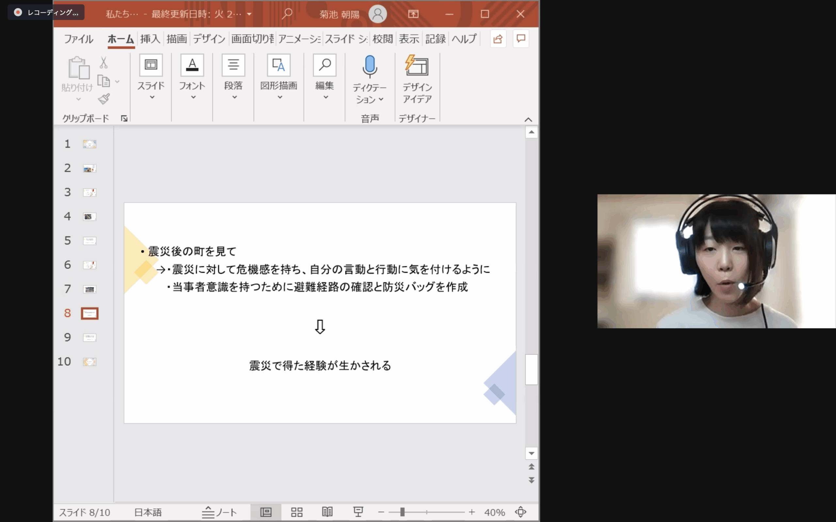Click the zoom slider handle
Image resolution: width=836 pixels, height=522 pixels.
[x=402, y=512]
